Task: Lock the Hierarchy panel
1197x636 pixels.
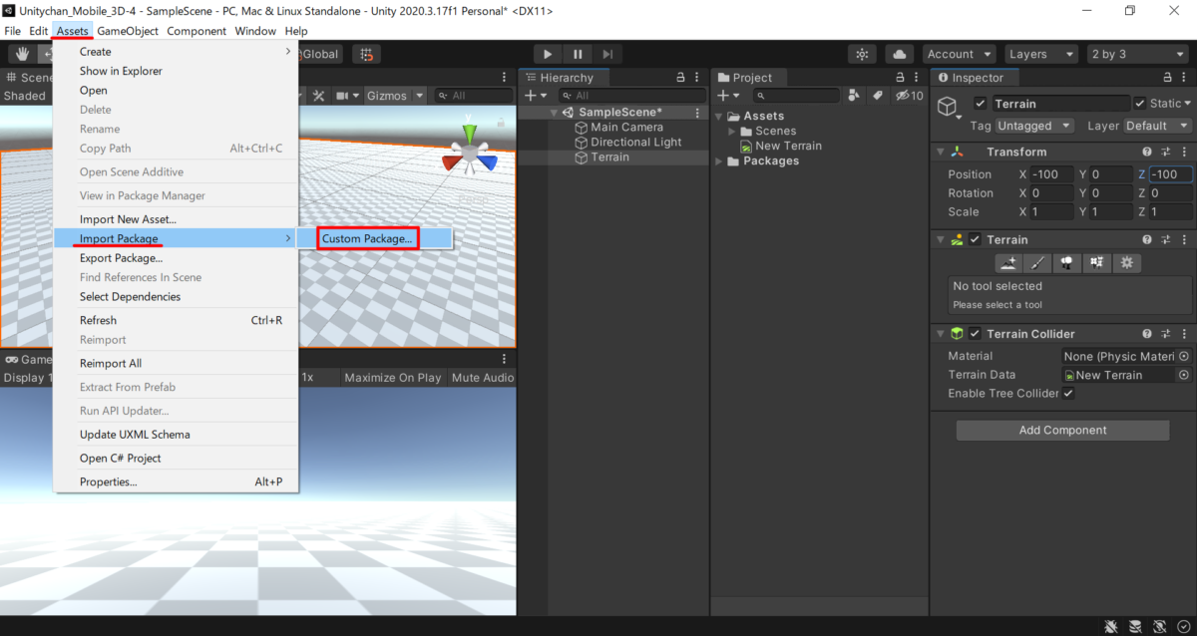Action: (x=681, y=78)
